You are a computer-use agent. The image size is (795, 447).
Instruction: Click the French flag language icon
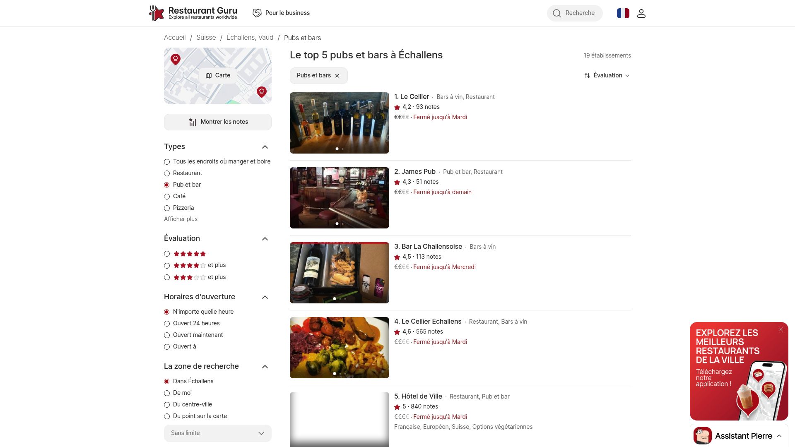click(623, 13)
